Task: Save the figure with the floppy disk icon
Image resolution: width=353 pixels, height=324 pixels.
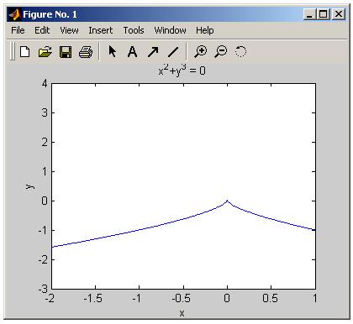Action: click(x=66, y=52)
